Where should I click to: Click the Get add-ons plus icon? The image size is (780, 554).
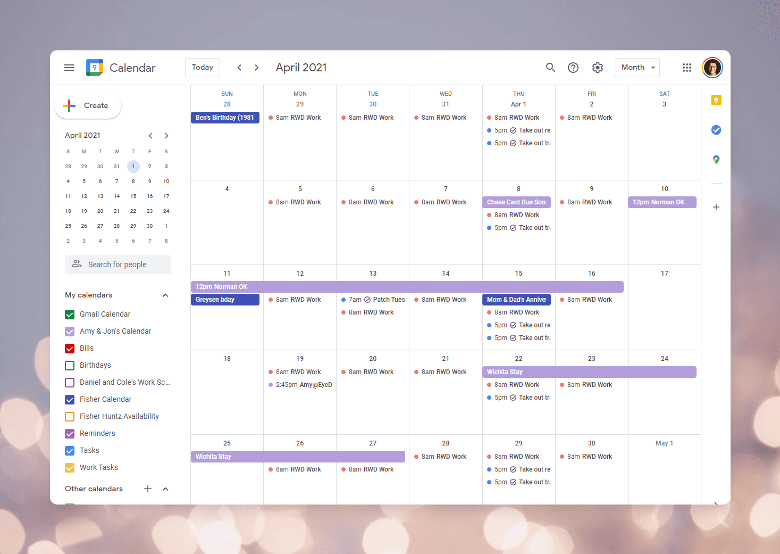[716, 207]
